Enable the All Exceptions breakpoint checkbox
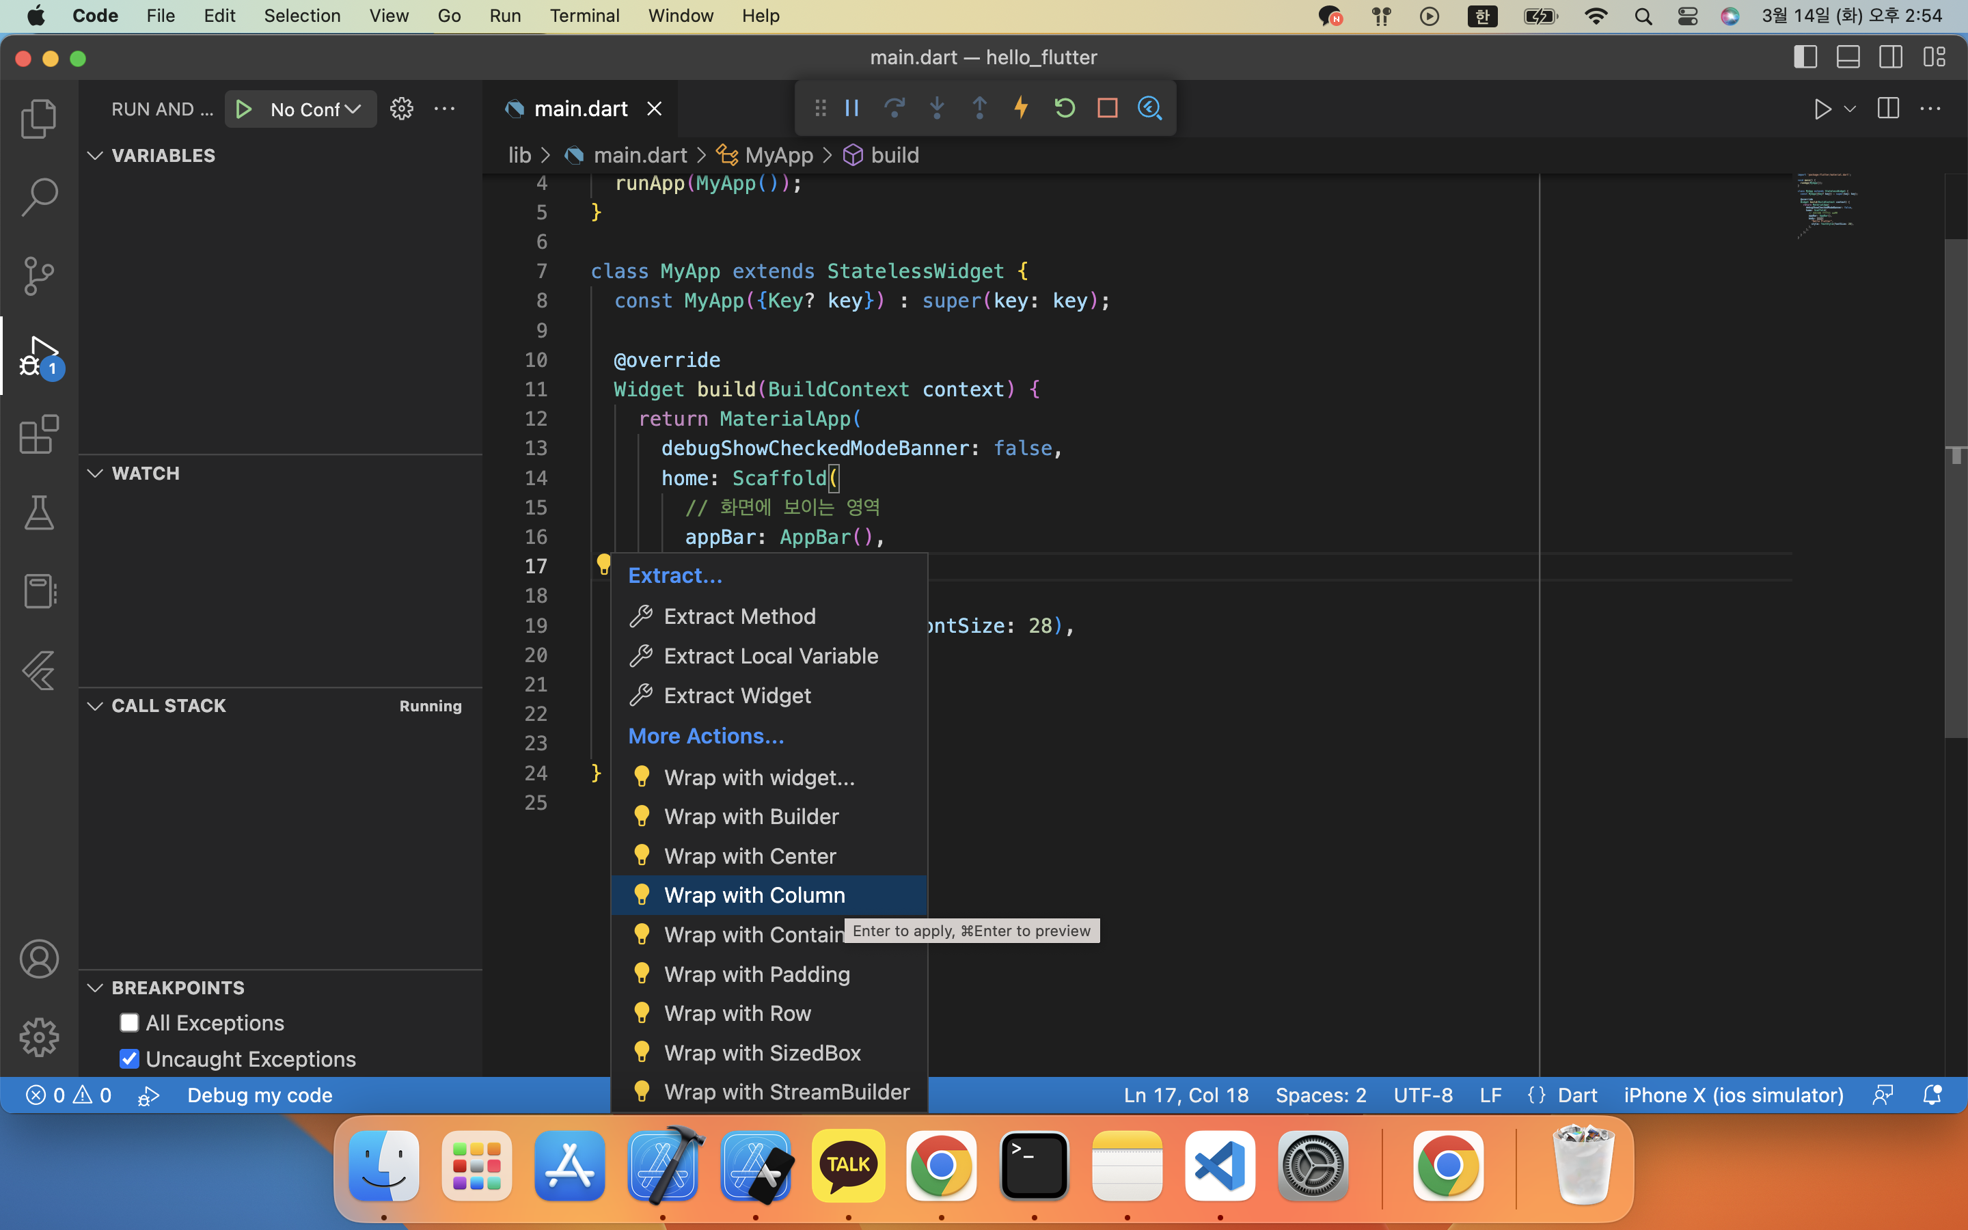The width and height of the screenshot is (1968, 1230). [x=129, y=1022]
